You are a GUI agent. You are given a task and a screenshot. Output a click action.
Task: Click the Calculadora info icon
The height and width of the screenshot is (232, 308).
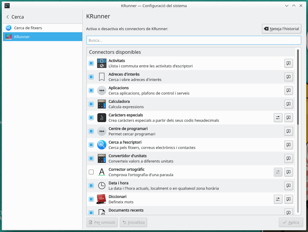click(289, 104)
